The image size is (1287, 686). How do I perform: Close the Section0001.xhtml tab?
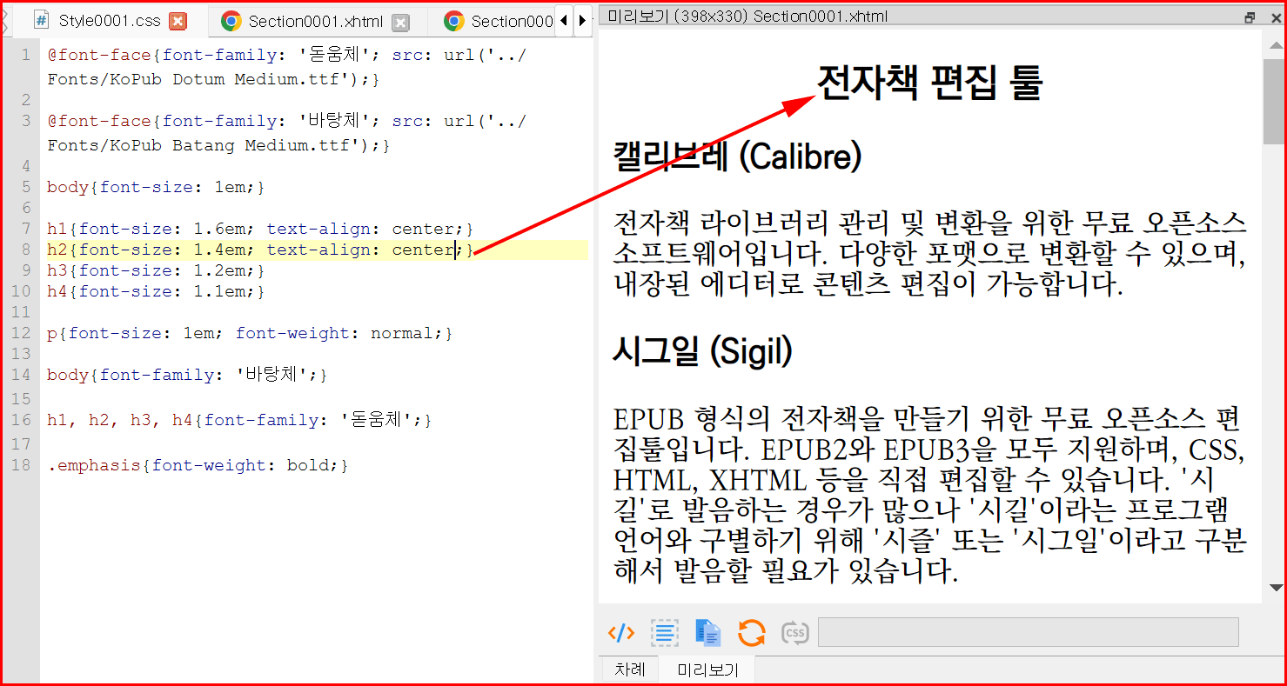click(x=400, y=22)
